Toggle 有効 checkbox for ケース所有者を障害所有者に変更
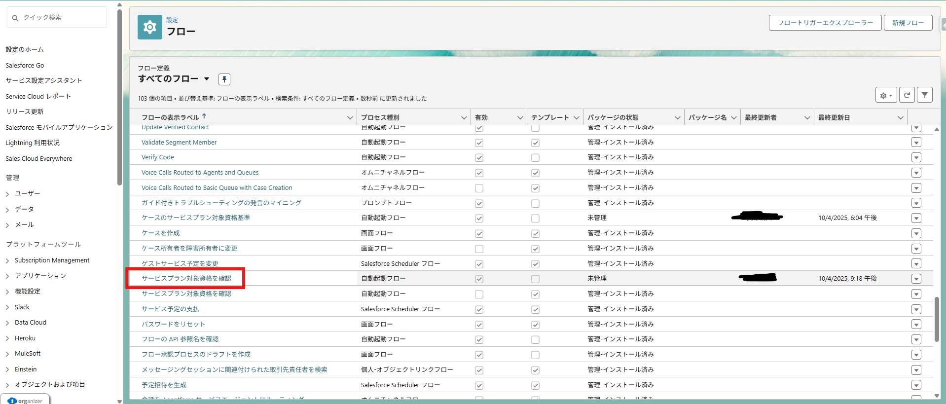946x404 pixels. click(x=479, y=249)
